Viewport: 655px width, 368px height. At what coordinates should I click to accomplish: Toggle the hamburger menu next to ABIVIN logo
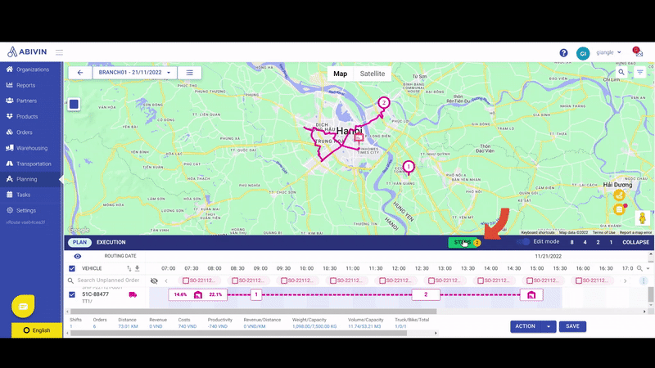pyautogui.click(x=59, y=52)
